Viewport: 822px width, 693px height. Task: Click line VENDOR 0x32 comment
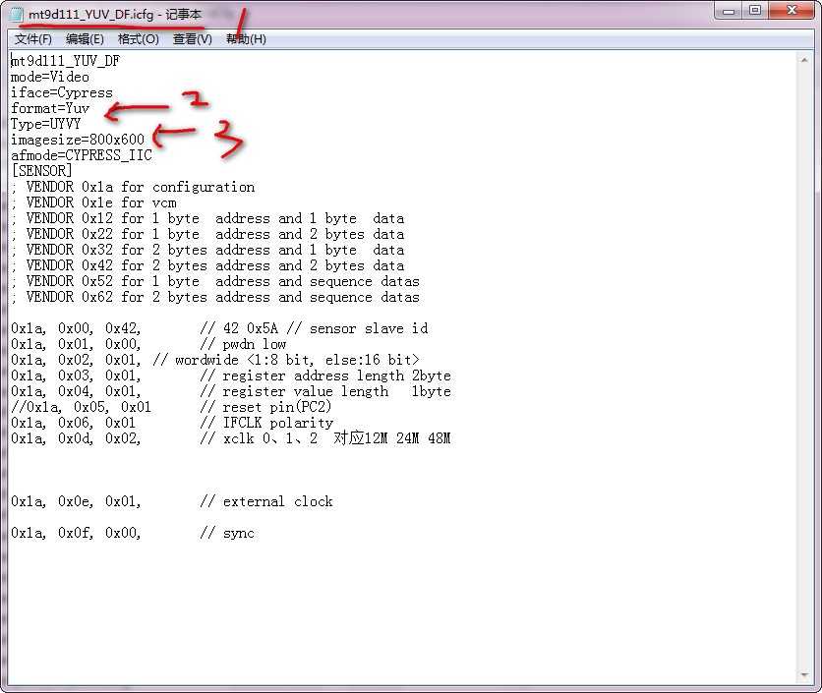(207, 250)
